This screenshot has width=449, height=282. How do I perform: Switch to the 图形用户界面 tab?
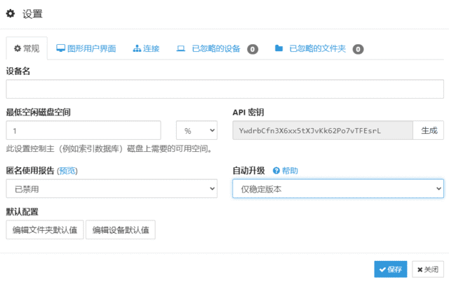[86, 49]
